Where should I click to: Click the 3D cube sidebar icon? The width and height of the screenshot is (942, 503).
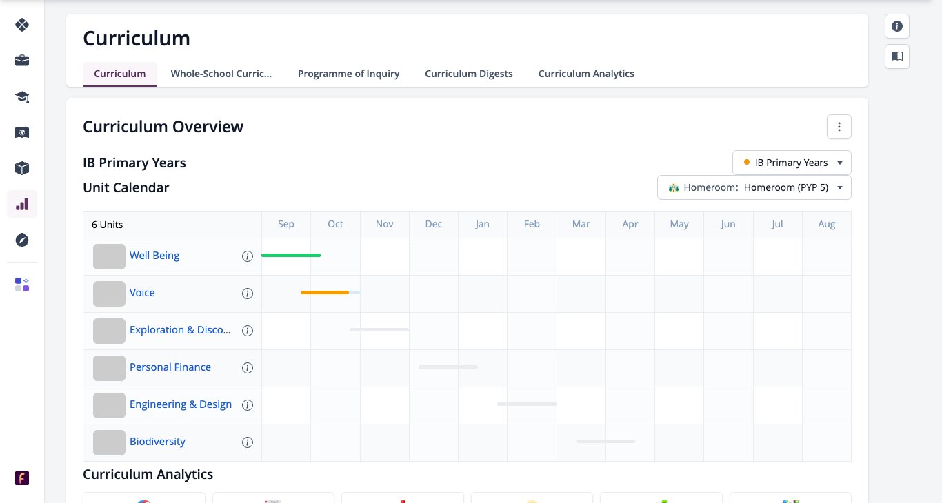pyautogui.click(x=22, y=168)
